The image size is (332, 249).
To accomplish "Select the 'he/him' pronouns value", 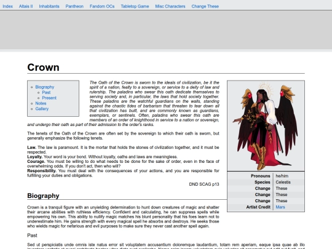I will coord(282,176).
